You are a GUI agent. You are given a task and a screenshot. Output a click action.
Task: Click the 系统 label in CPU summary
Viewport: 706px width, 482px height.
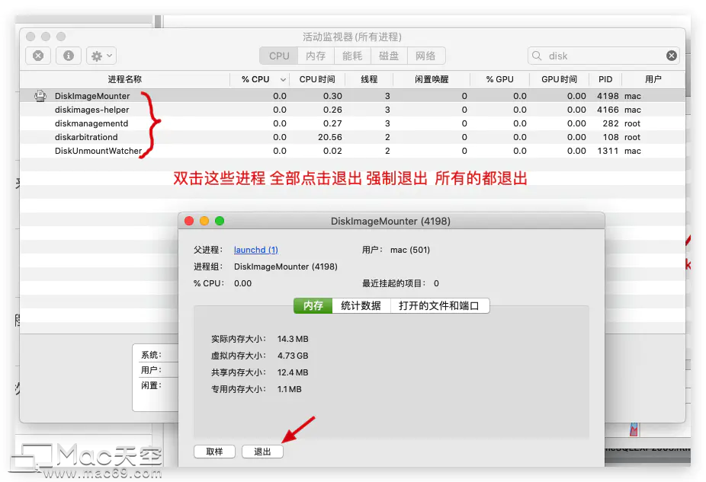151,355
